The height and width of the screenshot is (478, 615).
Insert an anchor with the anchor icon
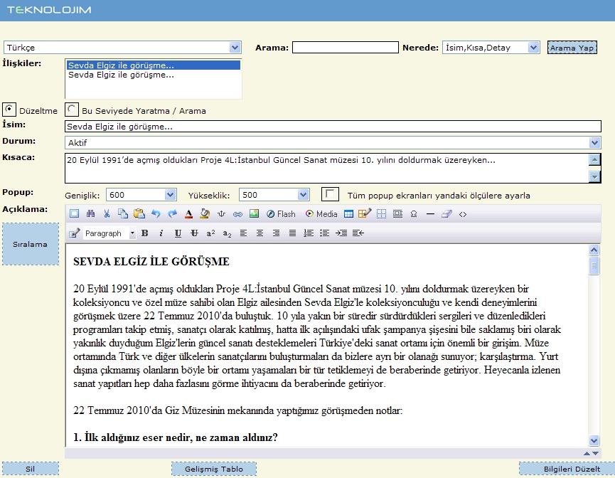[221, 213]
